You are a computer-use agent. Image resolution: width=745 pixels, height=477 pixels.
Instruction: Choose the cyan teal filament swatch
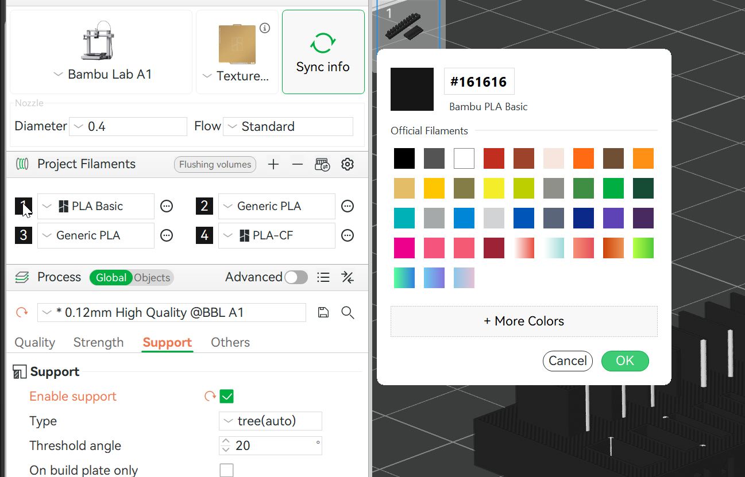coord(404,218)
